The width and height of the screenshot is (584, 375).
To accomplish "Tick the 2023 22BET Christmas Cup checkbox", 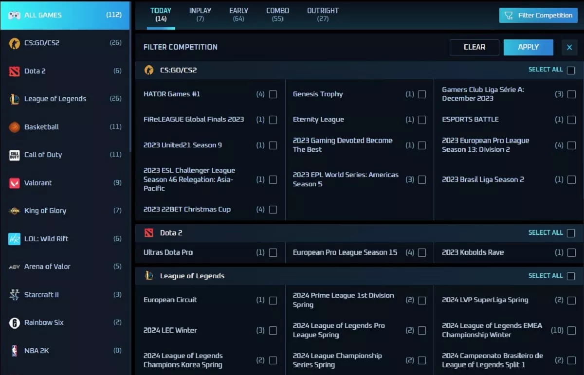I will coord(273,210).
